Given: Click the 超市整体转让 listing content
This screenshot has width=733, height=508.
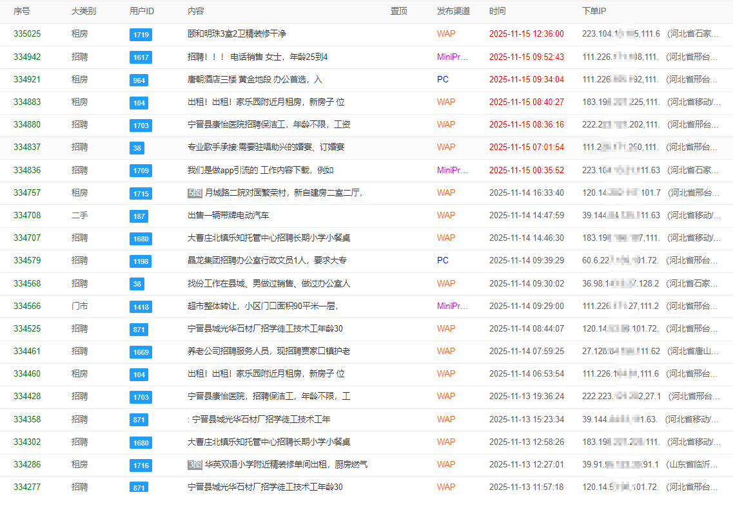Looking at the screenshot, I should point(262,306).
